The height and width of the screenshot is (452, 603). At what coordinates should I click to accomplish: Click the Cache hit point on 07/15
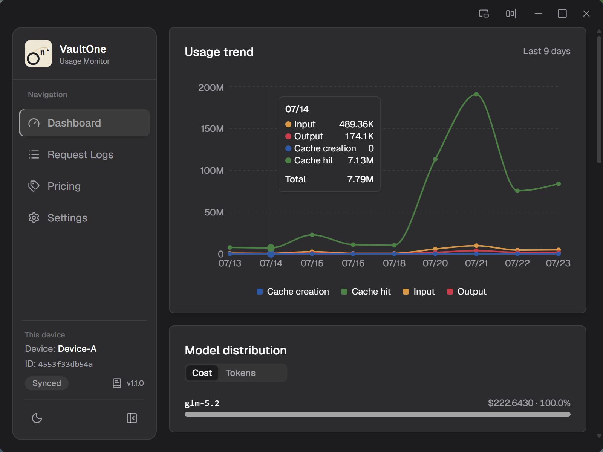pos(312,235)
